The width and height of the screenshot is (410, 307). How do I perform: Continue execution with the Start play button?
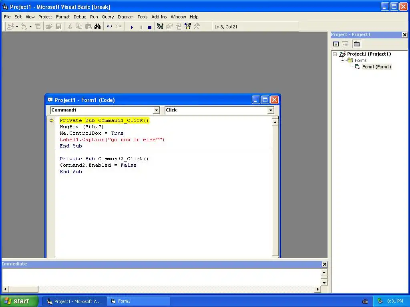pos(132,27)
